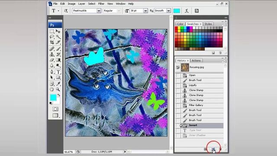Open the font family dropdown
277x156 pixels.
click(99, 11)
